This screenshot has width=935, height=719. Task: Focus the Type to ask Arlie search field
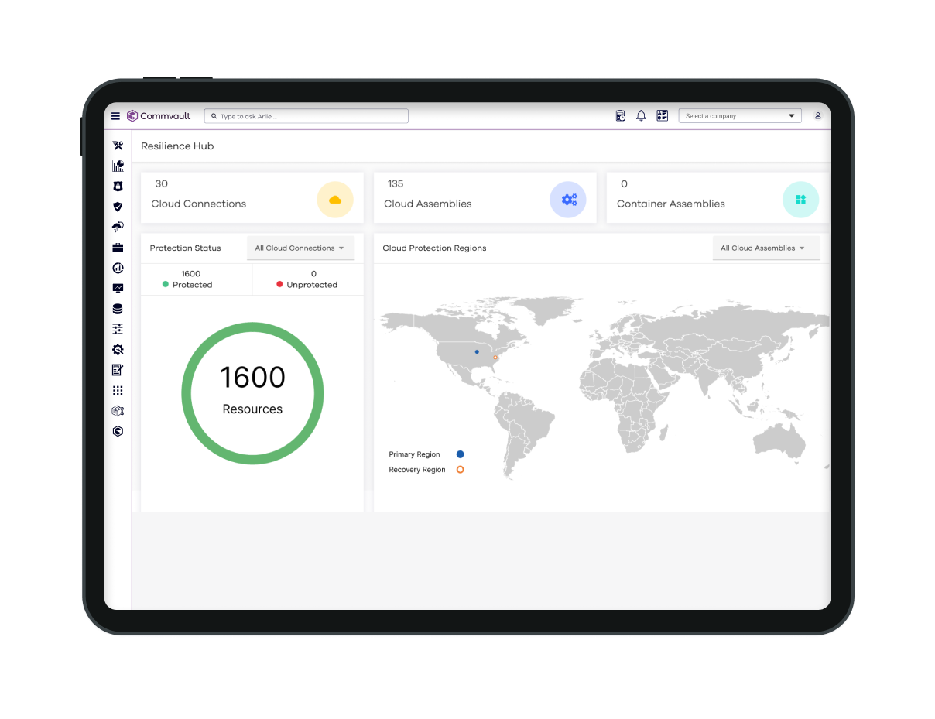click(307, 116)
